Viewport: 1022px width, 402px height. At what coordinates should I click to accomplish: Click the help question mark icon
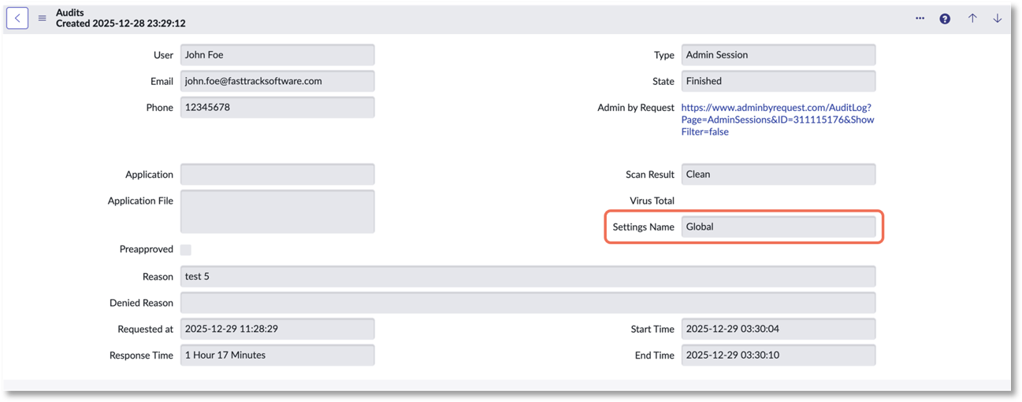pos(945,19)
